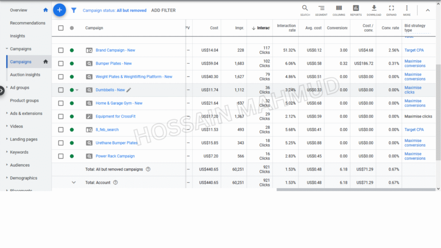
Task: Expand the Videos sidebar section
Action: 7,126
